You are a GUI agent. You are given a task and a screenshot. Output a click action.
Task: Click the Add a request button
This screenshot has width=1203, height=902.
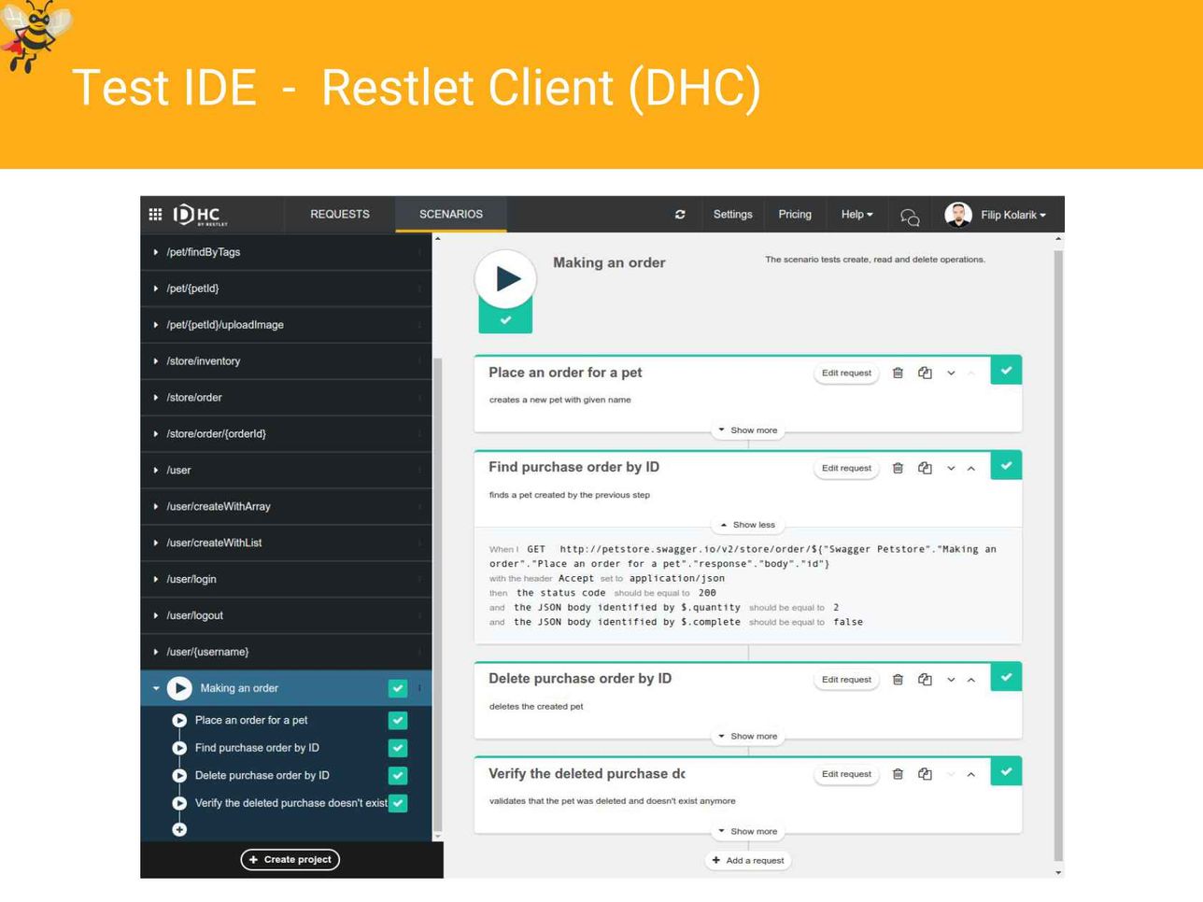pos(748,861)
